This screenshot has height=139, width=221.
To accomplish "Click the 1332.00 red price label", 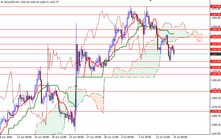I will click(216, 49).
